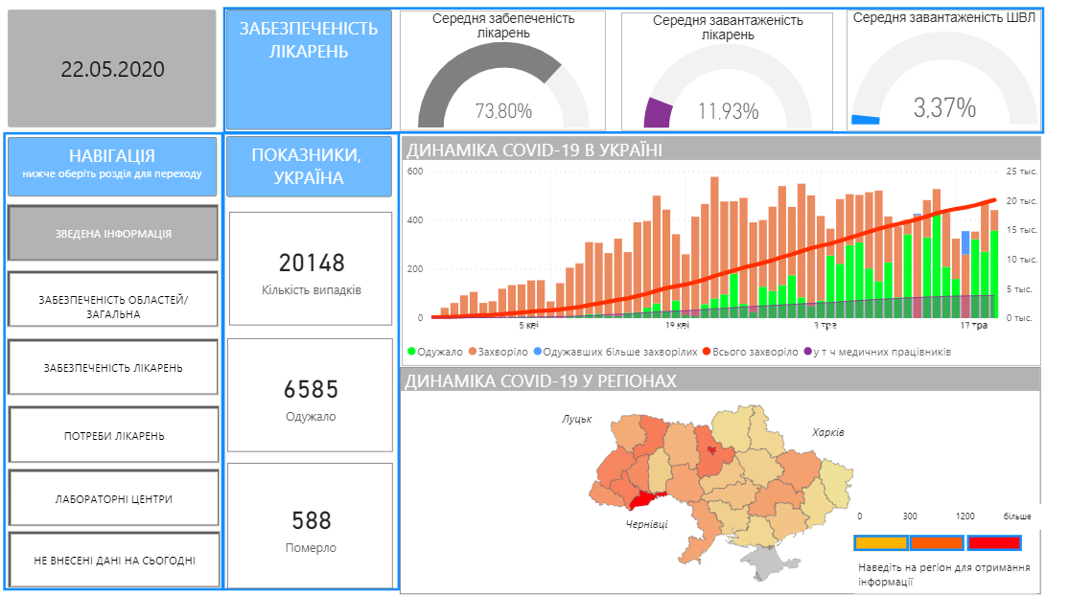Screen dimensions: 1092x597
Task: Navigate to ЛАБОРАТОРНІ ЦЕНТРИ page
Action: pos(113,498)
